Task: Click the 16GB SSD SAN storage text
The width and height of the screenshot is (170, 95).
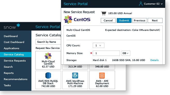Action: tap(128, 60)
